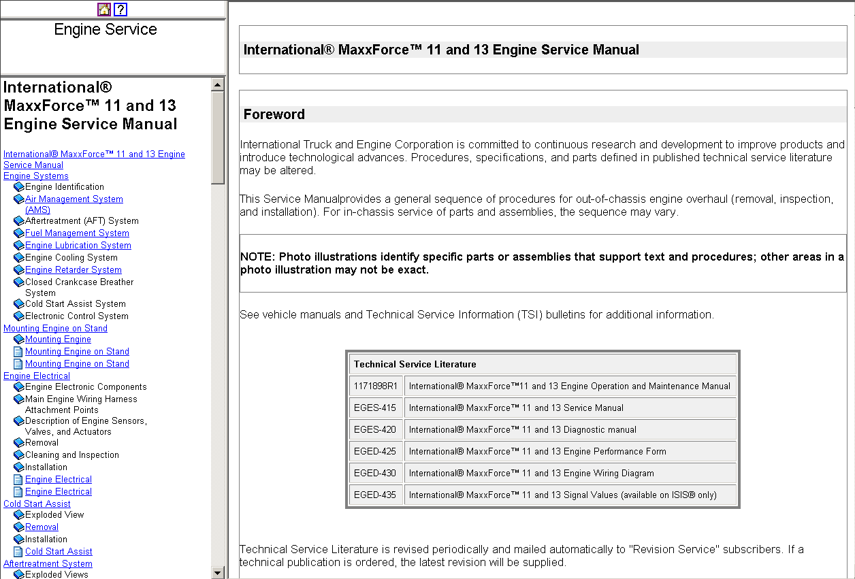This screenshot has width=855, height=579.
Task: Open the Home page via house icon
Action: [104, 10]
